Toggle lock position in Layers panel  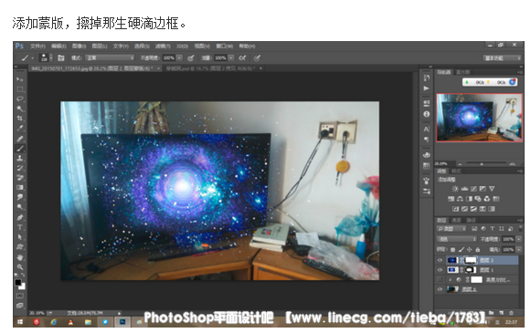(470, 249)
